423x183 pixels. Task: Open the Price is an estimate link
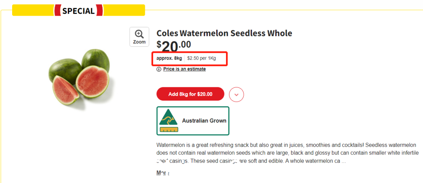click(x=184, y=69)
